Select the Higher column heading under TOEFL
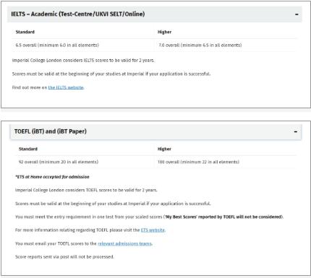Viewport: 311px width, 278px height. 164,149
